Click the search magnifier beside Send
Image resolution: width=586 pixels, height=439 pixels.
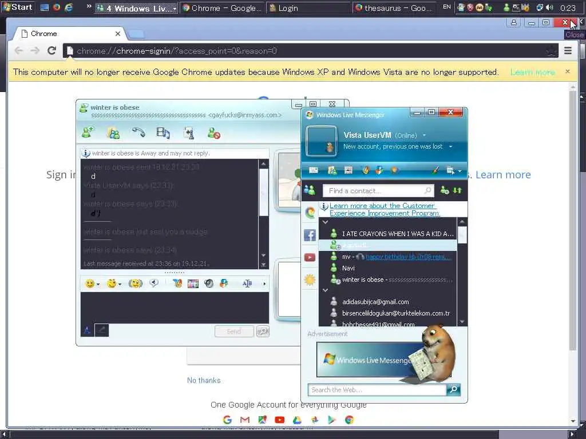(x=263, y=331)
